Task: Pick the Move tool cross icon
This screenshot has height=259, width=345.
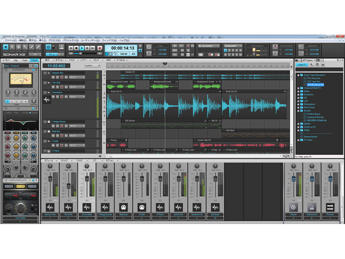Action: click(19, 47)
